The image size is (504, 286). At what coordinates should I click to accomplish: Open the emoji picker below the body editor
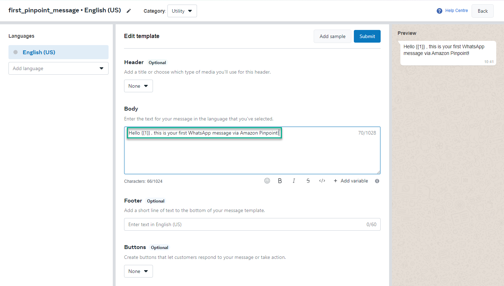point(267,181)
